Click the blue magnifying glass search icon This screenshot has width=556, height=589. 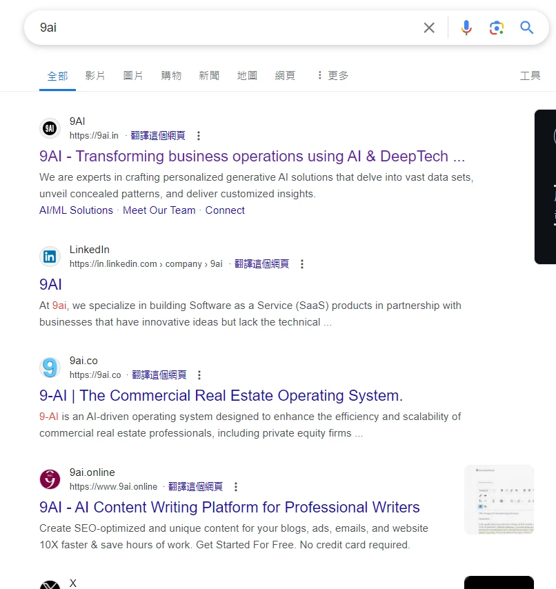tap(527, 28)
